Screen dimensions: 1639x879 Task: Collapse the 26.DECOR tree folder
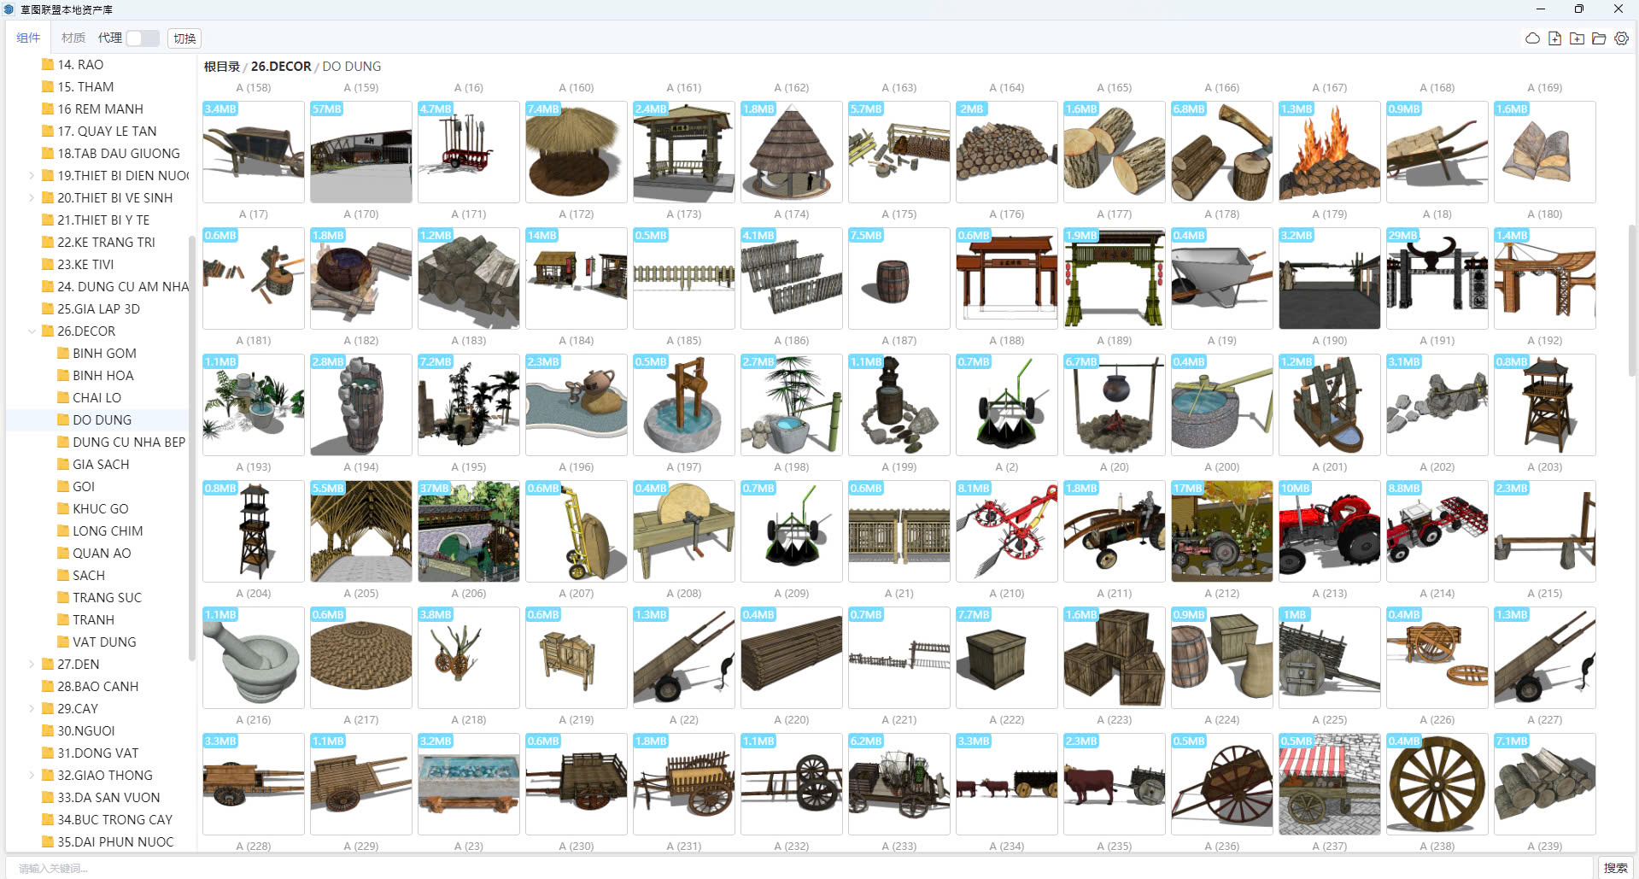coord(32,331)
